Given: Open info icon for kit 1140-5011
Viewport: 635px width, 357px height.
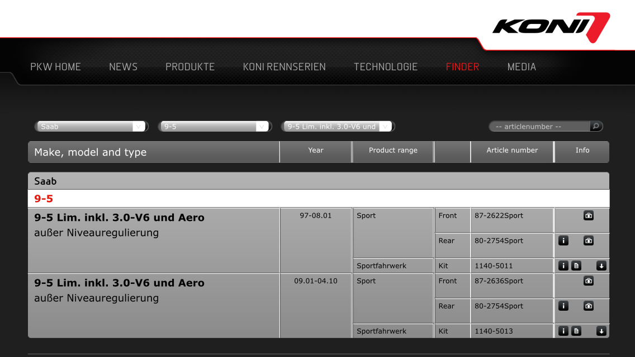Looking at the screenshot, I should (x=563, y=266).
